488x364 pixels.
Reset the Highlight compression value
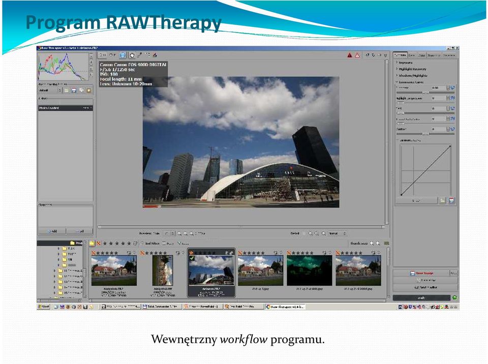pos(452,98)
